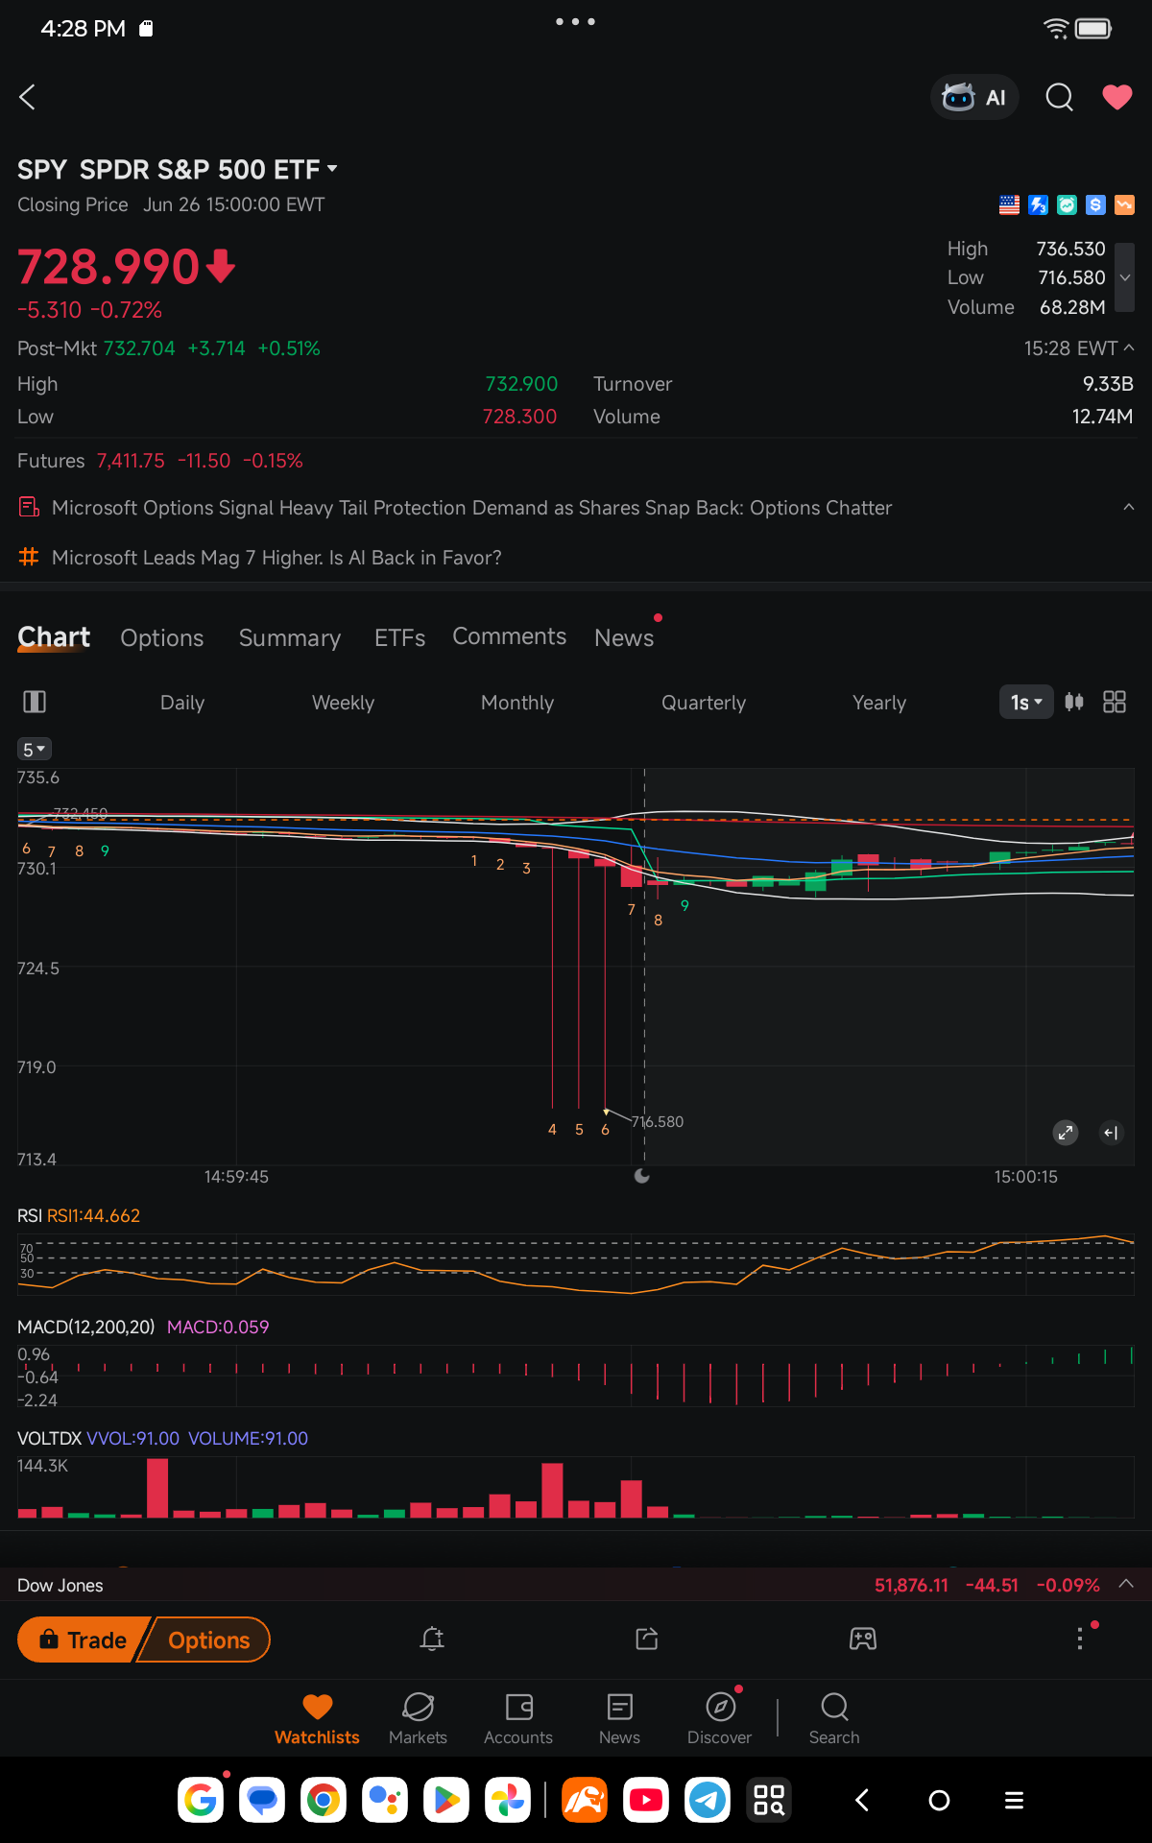Share this stock page
The height and width of the screenshot is (1843, 1152).
coord(647,1640)
